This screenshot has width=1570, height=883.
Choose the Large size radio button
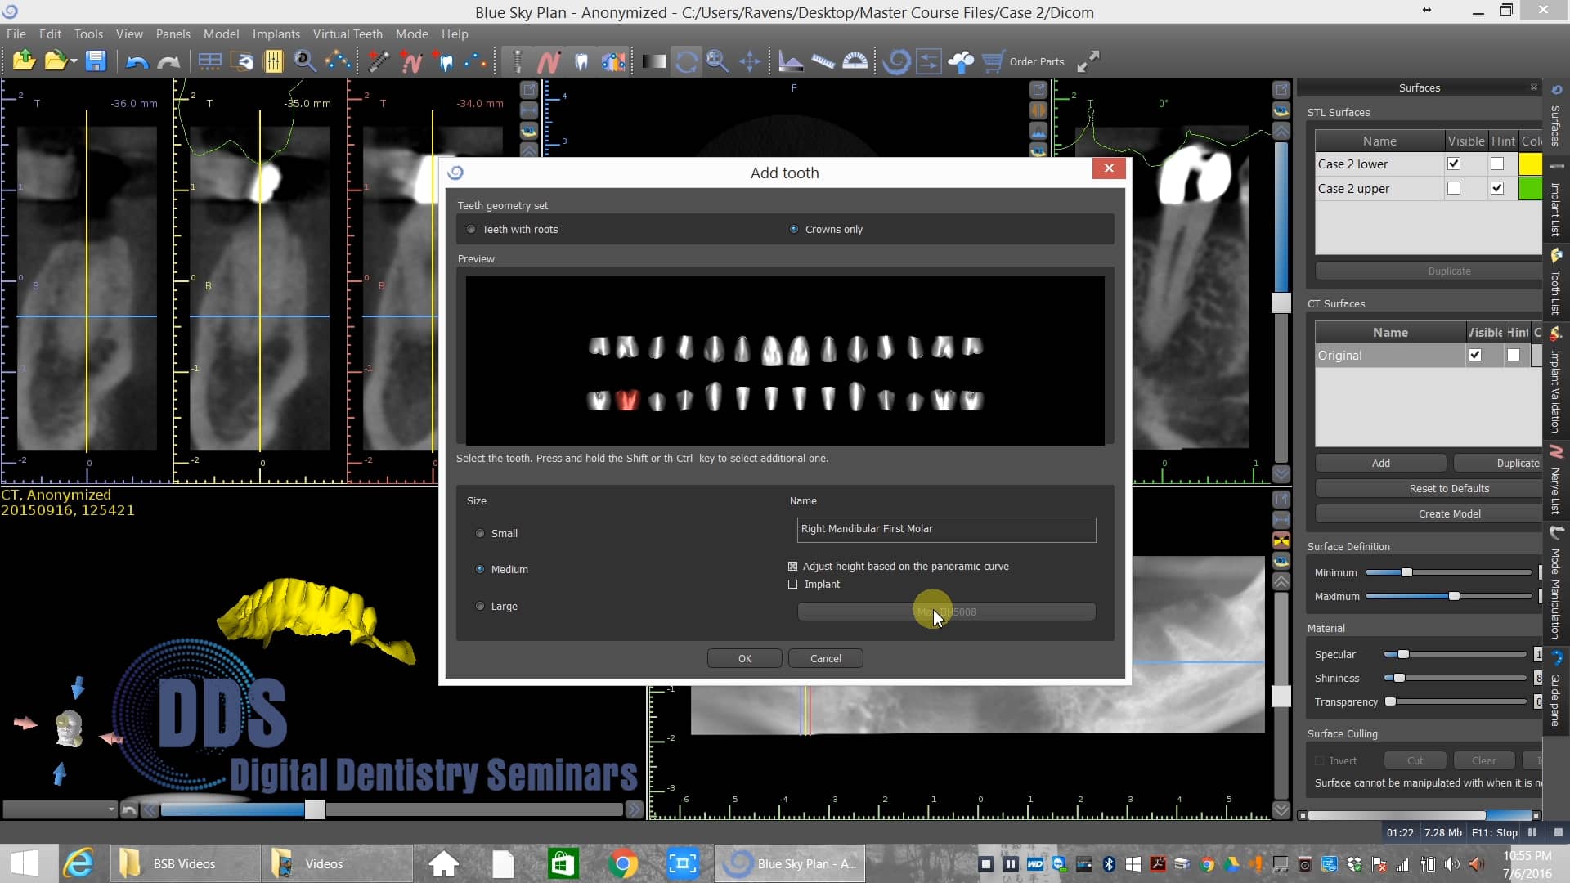click(480, 607)
